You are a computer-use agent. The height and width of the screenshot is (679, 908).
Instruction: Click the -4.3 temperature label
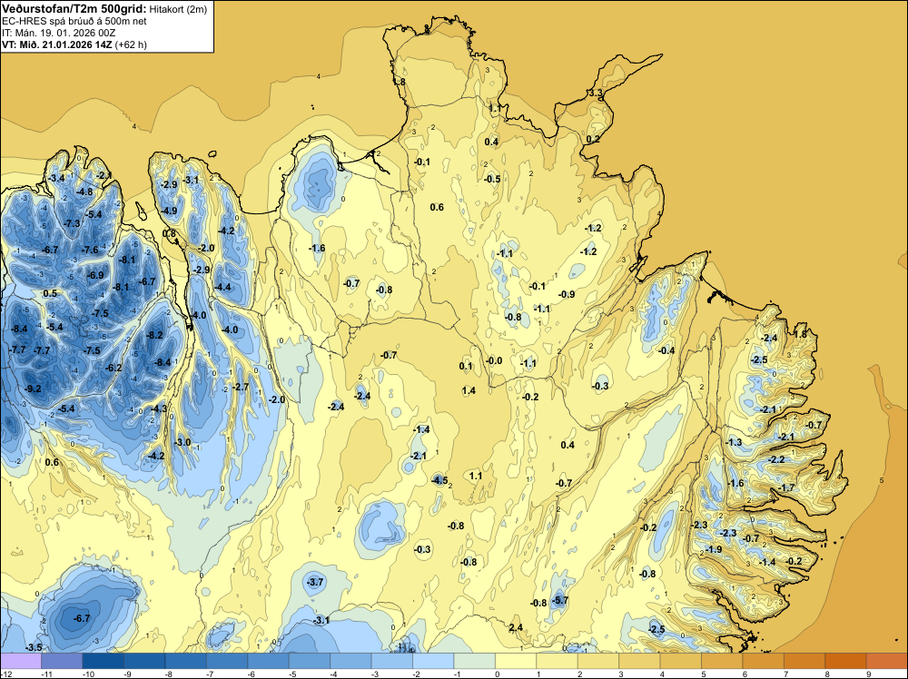click(159, 408)
